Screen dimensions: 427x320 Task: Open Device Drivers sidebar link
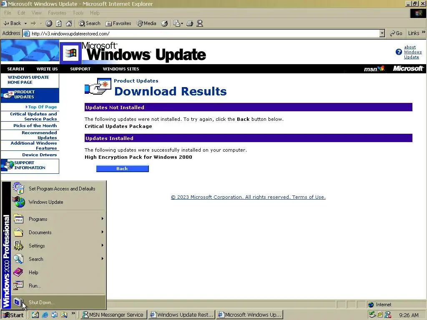point(40,155)
